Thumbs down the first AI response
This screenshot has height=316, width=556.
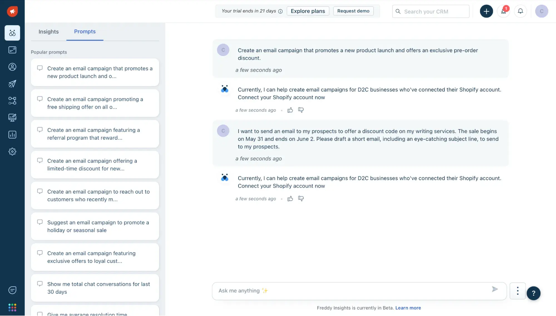point(301,110)
